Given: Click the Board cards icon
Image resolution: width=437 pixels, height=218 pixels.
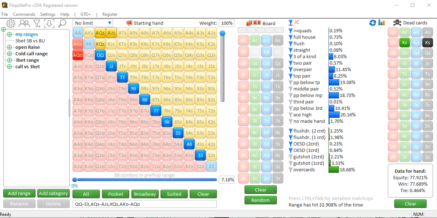Looking at the screenshot, I should pyautogui.click(x=254, y=23).
